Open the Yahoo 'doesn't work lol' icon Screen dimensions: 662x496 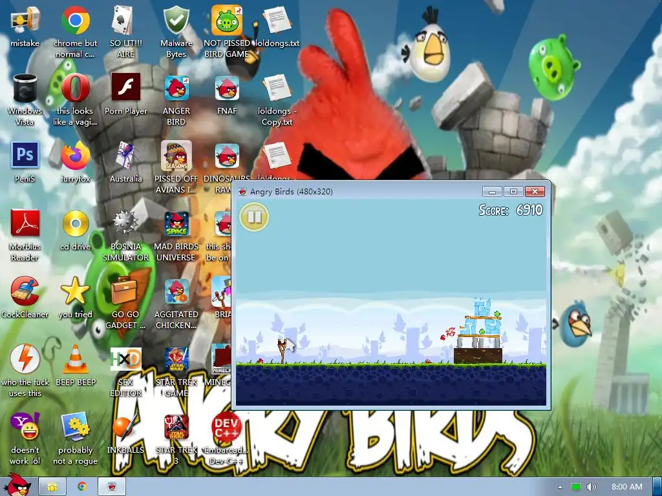pos(25,426)
